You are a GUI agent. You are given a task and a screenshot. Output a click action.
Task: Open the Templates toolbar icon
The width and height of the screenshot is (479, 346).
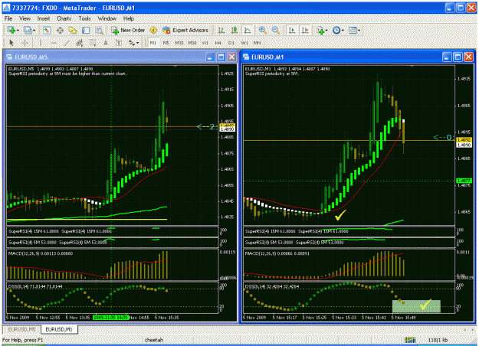[353, 30]
